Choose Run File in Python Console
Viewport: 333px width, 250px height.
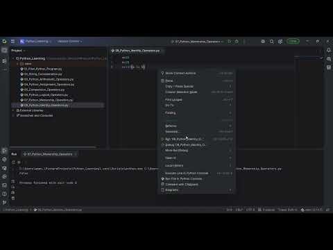[197, 179]
